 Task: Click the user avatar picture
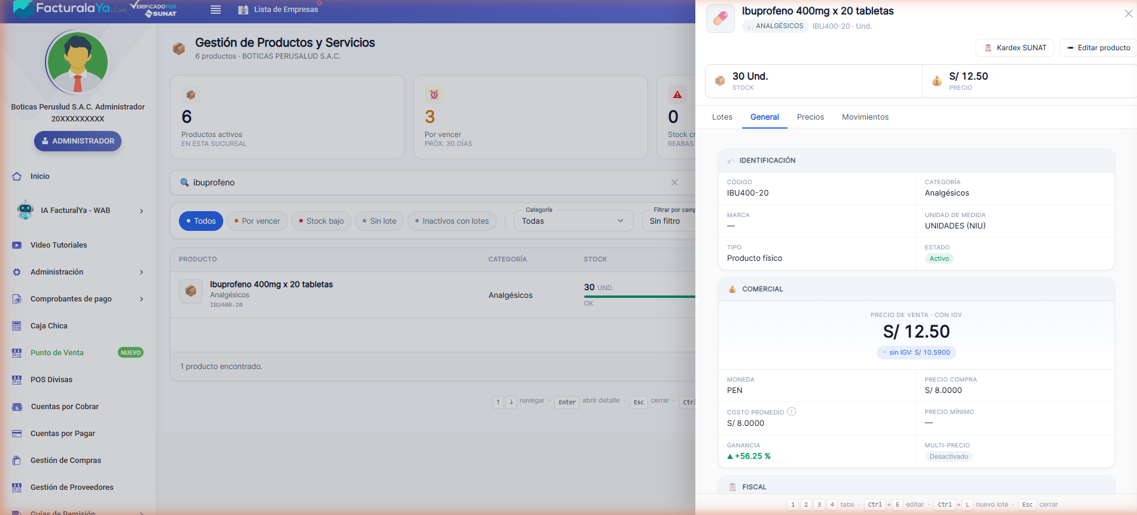78,62
